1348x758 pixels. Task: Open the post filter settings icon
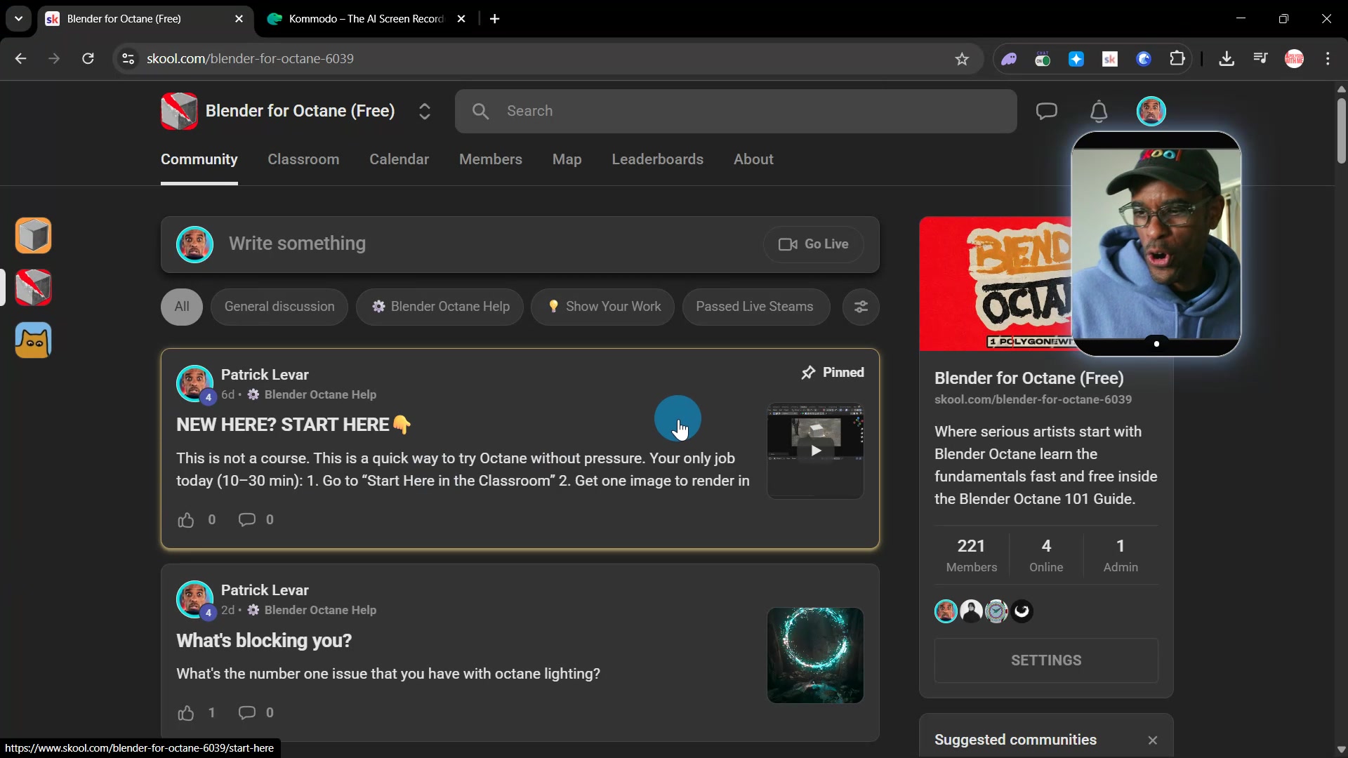click(x=861, y=307)
